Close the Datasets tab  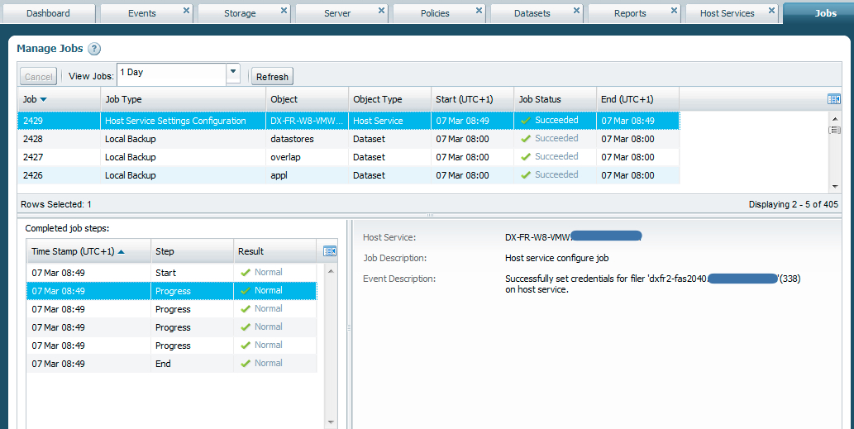click(x=576, y=11)
